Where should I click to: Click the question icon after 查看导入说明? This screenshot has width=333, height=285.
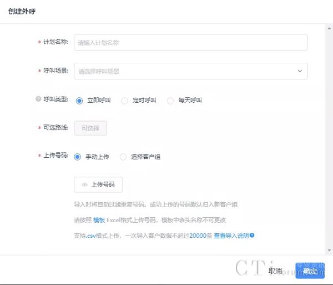(252, 236)
